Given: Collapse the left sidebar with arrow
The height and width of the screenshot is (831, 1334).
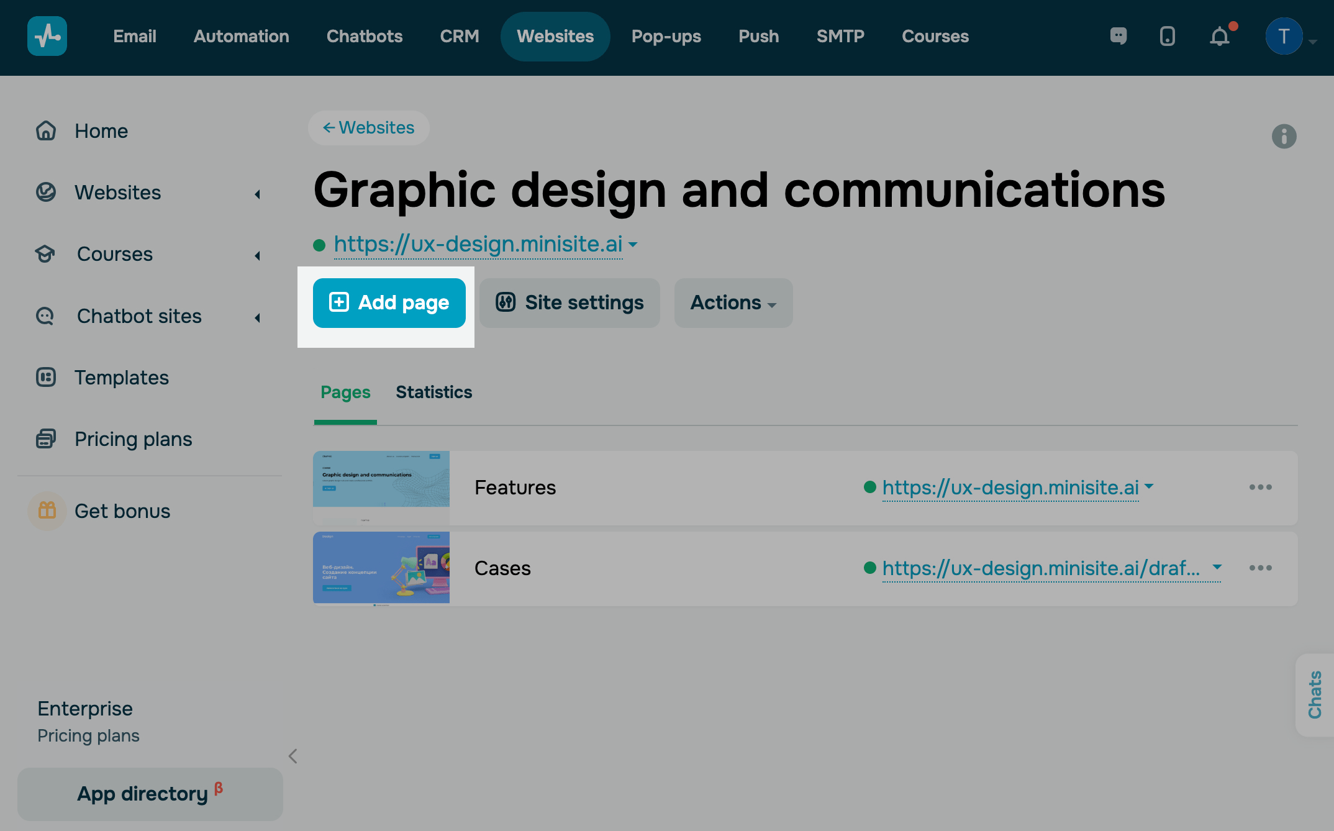Looking at the screenshot, I should 293,756.
